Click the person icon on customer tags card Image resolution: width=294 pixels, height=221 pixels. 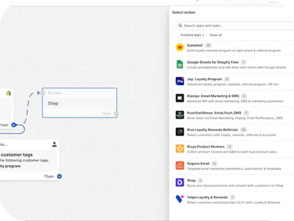54,144
